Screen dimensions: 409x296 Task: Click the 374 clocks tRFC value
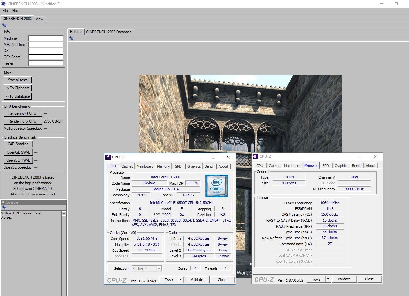tap(330, 238)
